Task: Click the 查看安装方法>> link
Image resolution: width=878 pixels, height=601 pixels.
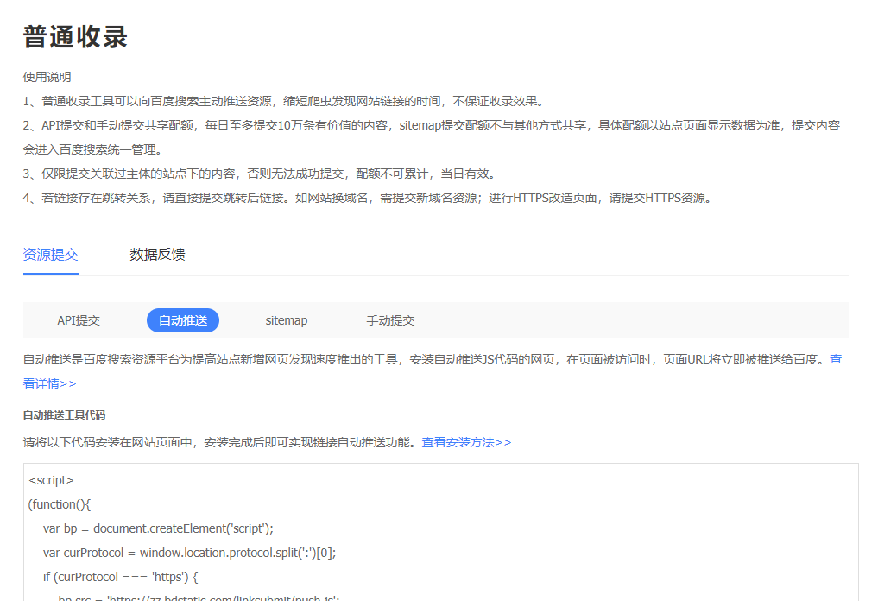Action: 466,442
